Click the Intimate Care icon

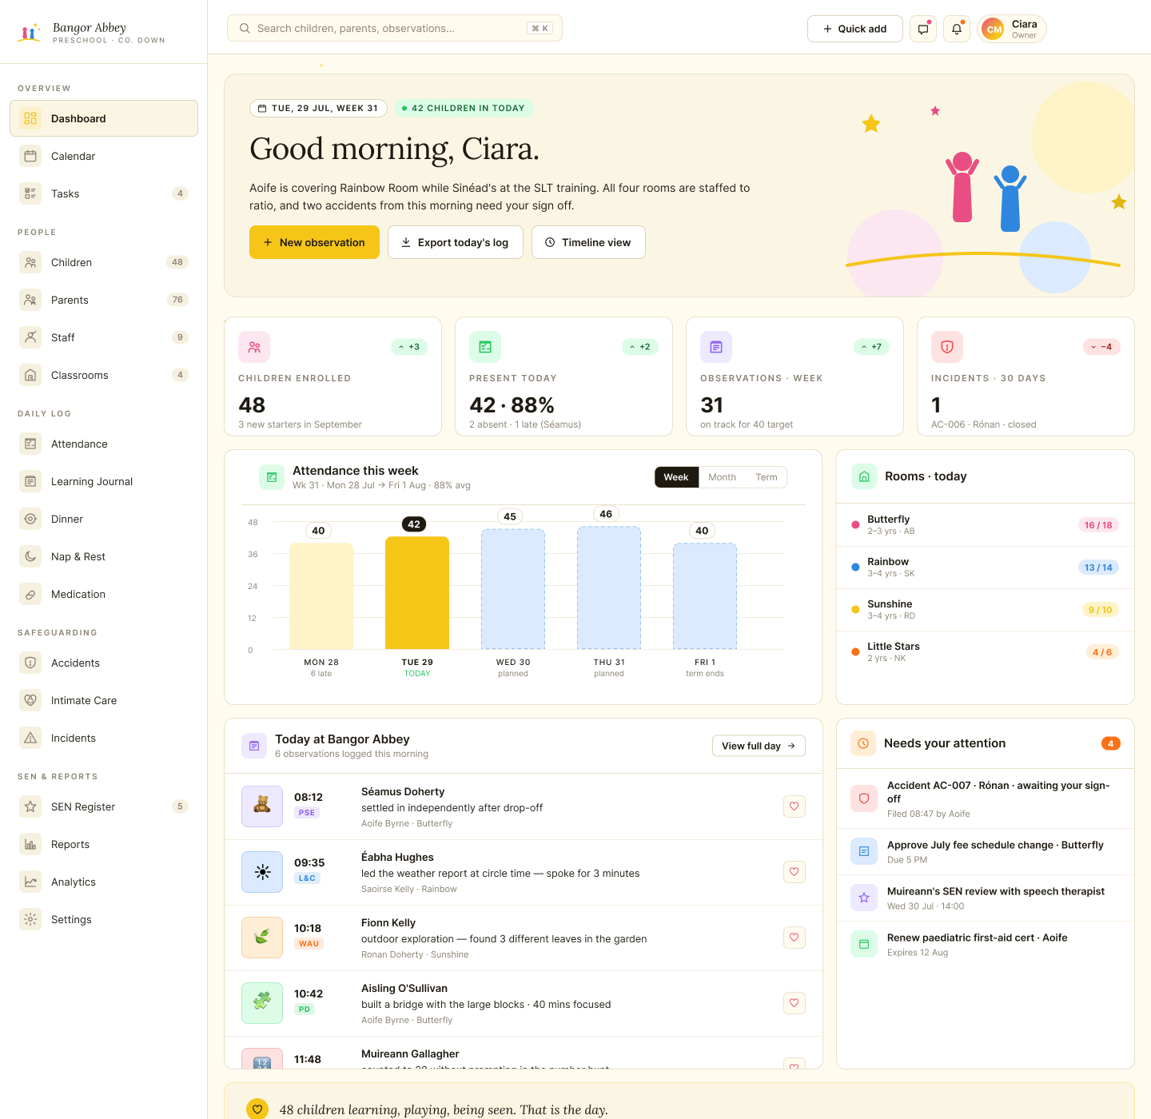(x=30, y=700)
